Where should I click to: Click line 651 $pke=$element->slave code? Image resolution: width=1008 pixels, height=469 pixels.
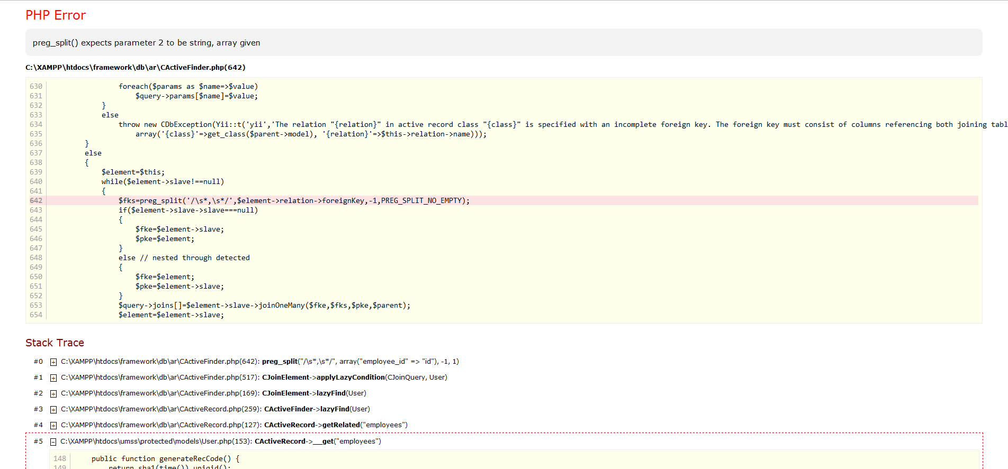pos(179,287)
